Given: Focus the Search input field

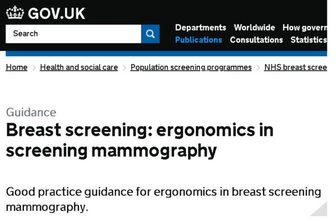Looking at the screenshot, I should click(74, 34).
